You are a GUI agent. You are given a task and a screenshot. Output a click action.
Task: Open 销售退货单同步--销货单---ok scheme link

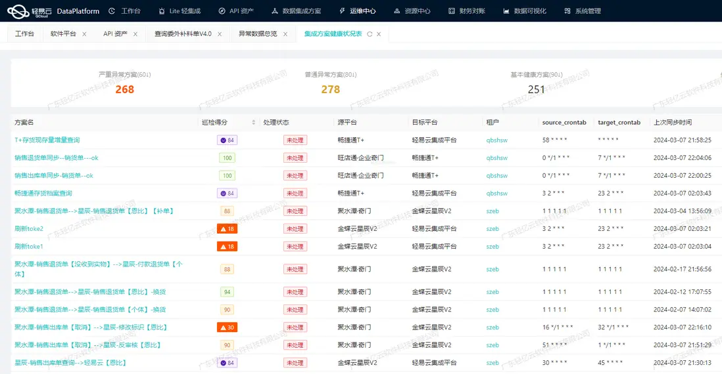[x=56, y=157]
